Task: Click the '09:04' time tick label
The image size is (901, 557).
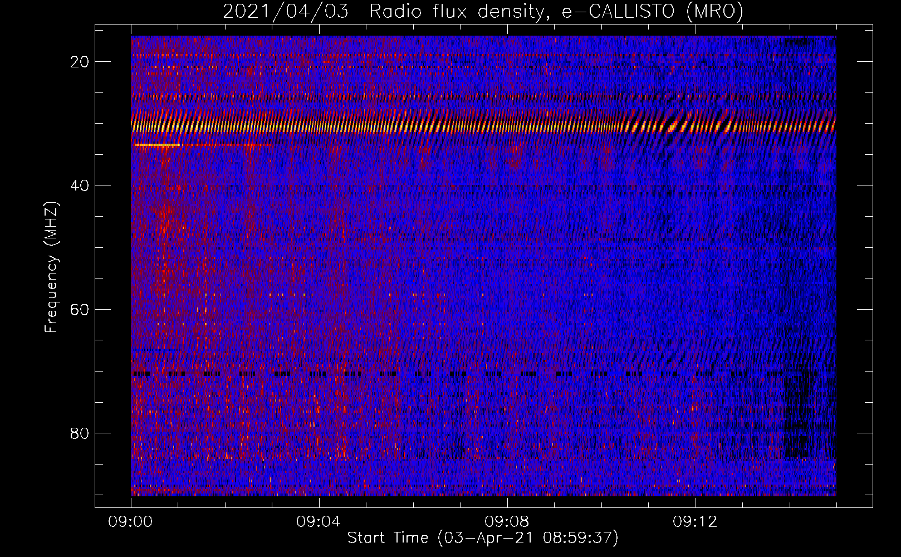Action: pos(319,522)
